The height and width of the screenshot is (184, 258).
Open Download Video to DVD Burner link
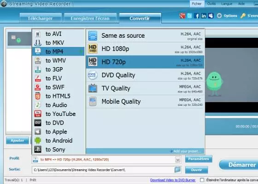173,180
